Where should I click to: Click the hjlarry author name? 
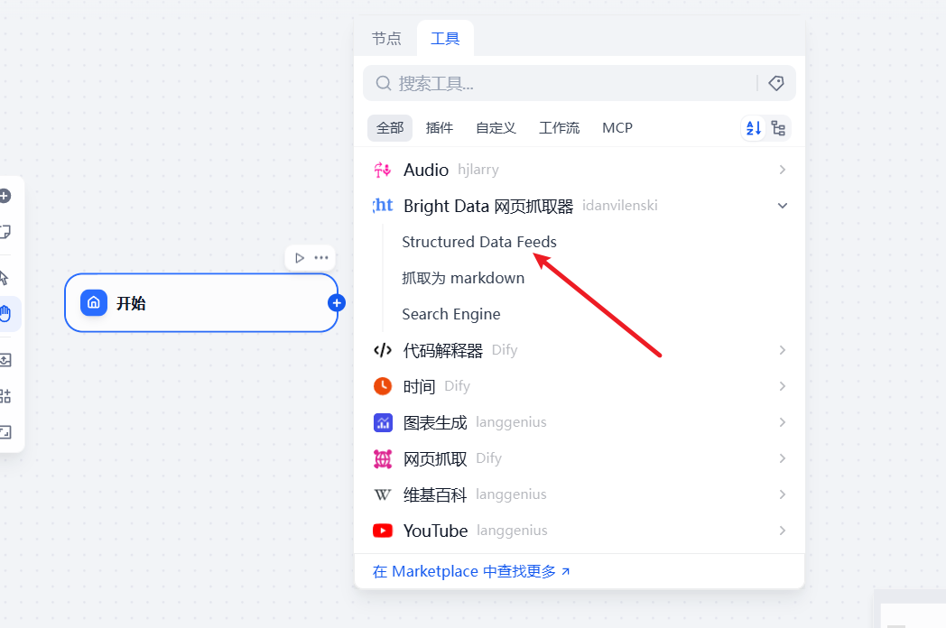tap(478, 171)
